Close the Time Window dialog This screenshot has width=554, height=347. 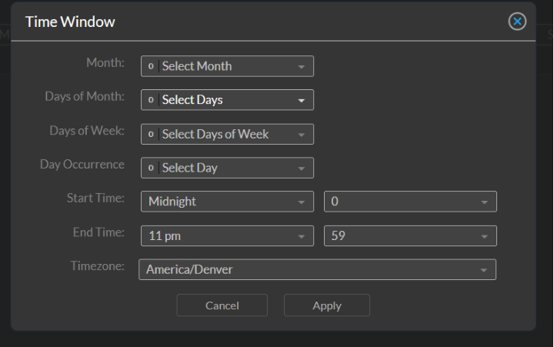[x=519, y=22]
